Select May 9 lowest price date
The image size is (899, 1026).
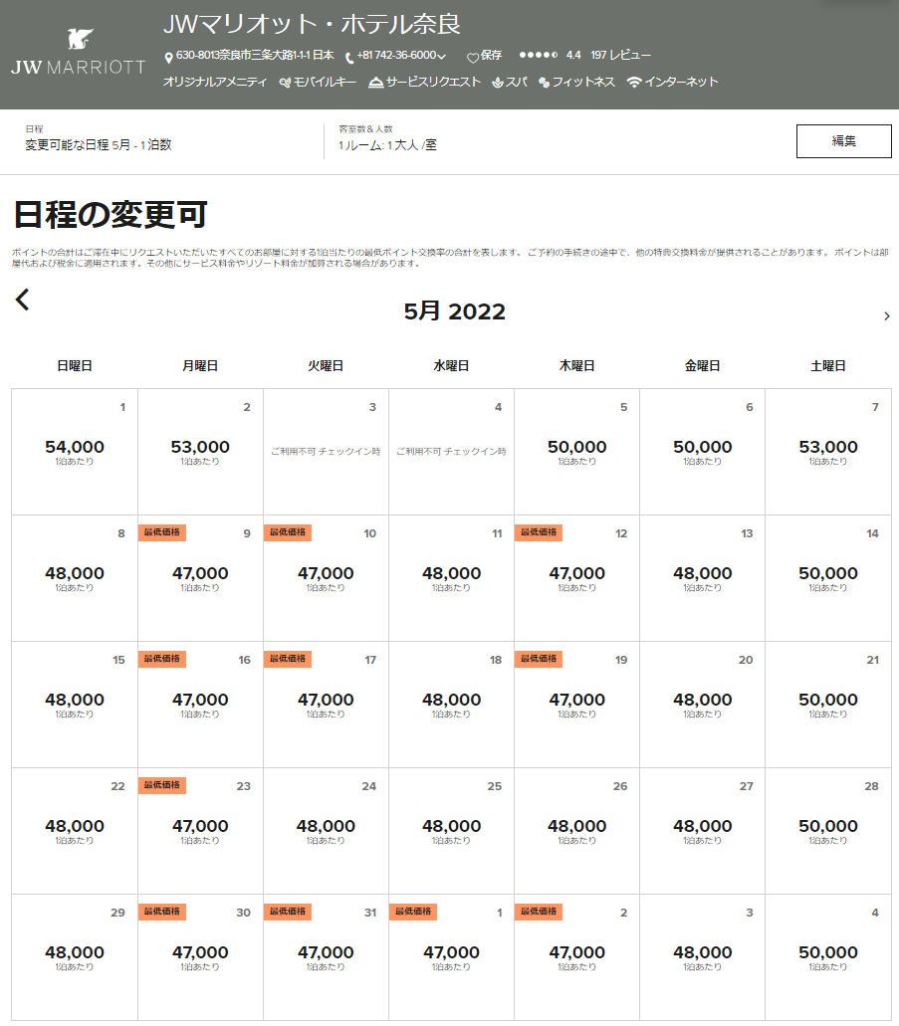tap(200, 577)
